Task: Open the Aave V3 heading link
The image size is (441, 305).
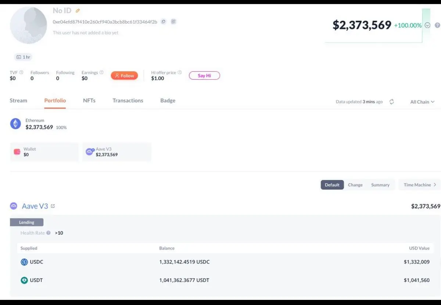Action: point(35,206)
